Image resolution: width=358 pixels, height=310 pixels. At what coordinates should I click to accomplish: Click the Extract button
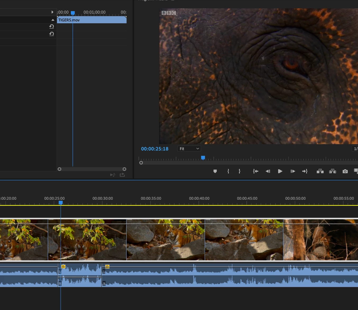point(332,171)
